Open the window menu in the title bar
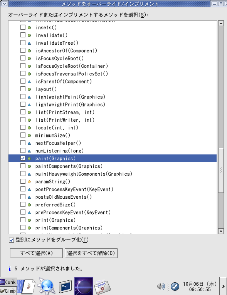227x295 pixels. (4, 3)
